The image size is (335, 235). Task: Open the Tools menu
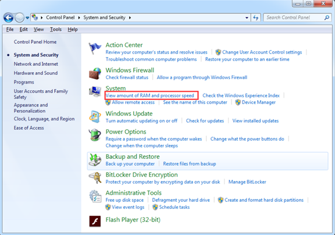(56, 29)
